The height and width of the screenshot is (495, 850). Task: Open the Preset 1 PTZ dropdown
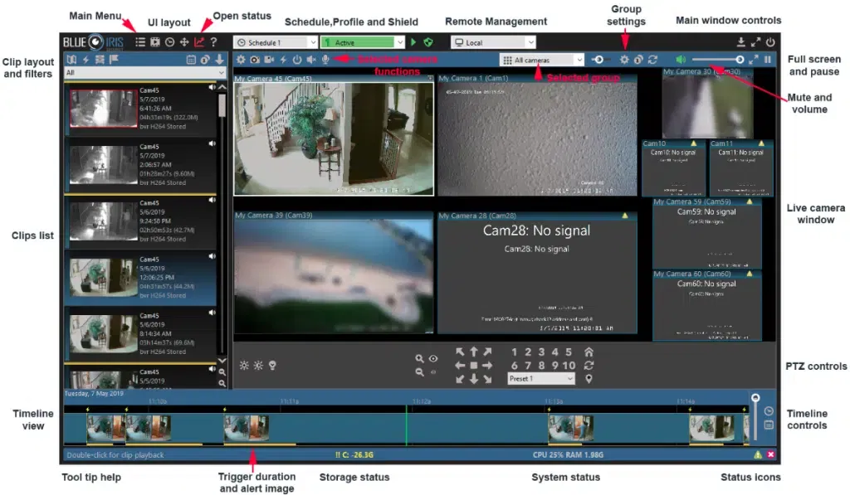[x=540, y=379]
